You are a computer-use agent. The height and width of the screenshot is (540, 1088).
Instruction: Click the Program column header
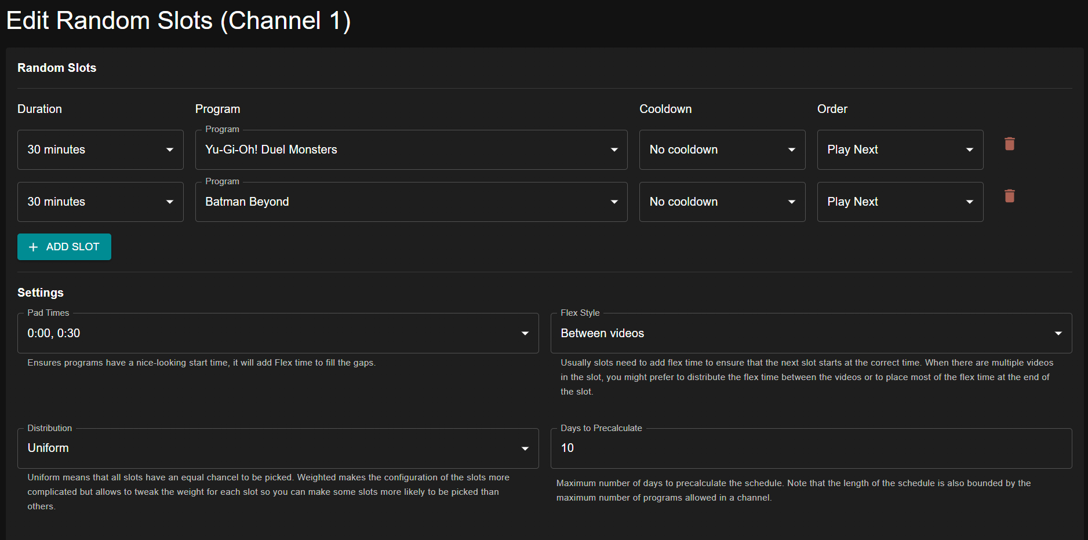click(217, 109)
